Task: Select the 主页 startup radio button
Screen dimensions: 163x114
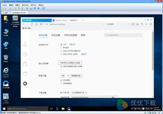Action: 61,44
